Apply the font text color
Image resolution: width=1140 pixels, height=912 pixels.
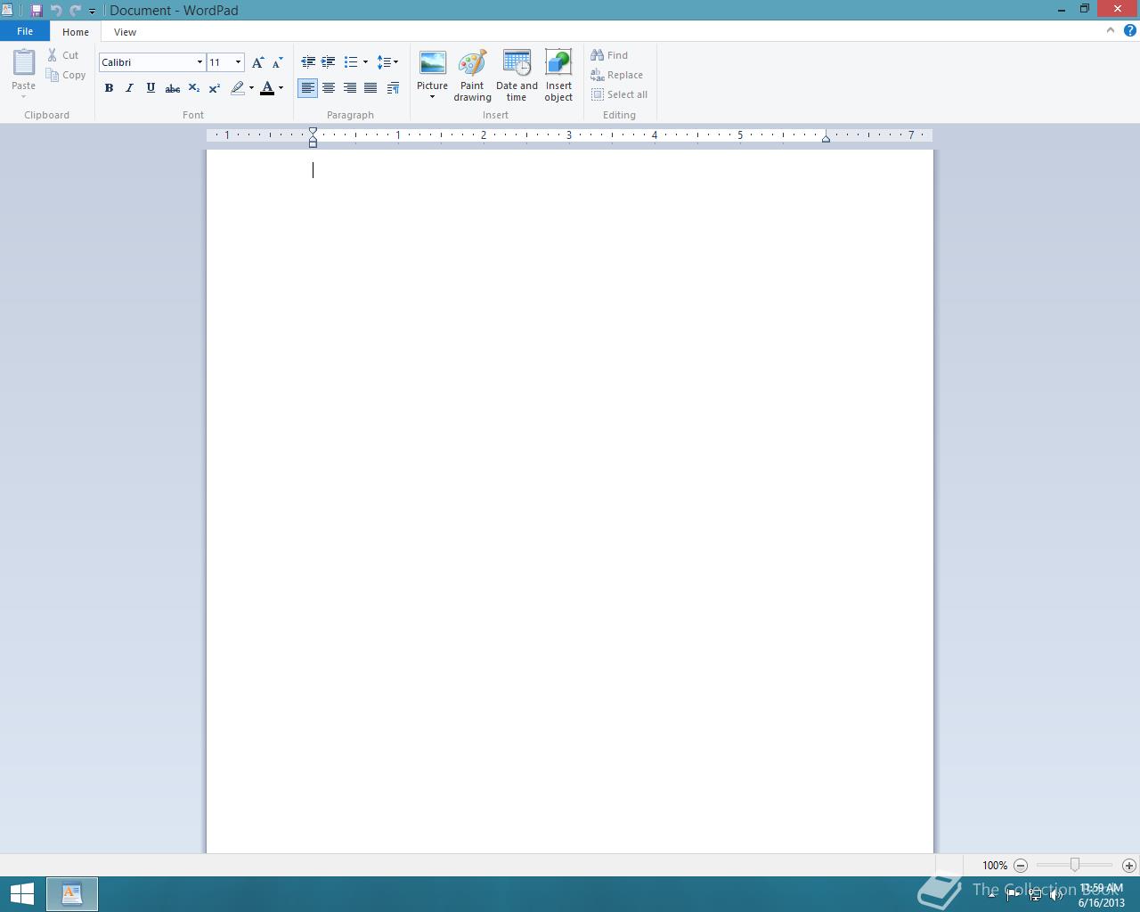[267, 88]
